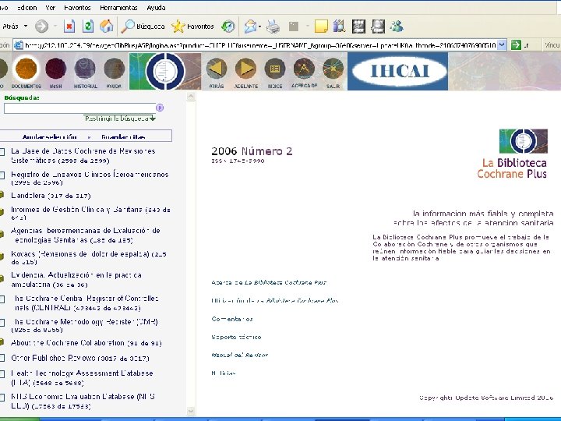The image size is (561, 421).
Task: Open the Historial search history icon
Action: pos(85,69)
